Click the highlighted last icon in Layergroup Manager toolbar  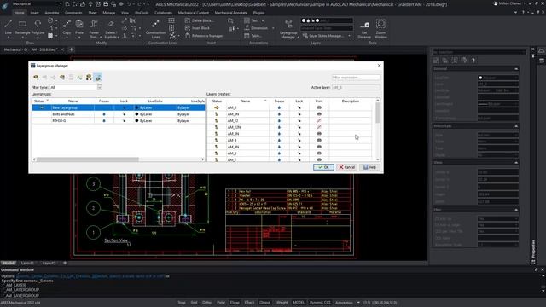click(98, 78)
